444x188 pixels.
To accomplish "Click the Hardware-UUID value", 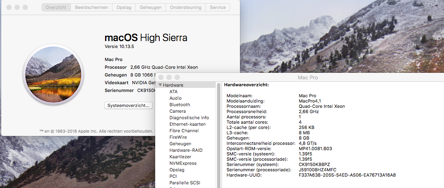I will [347, 175].
